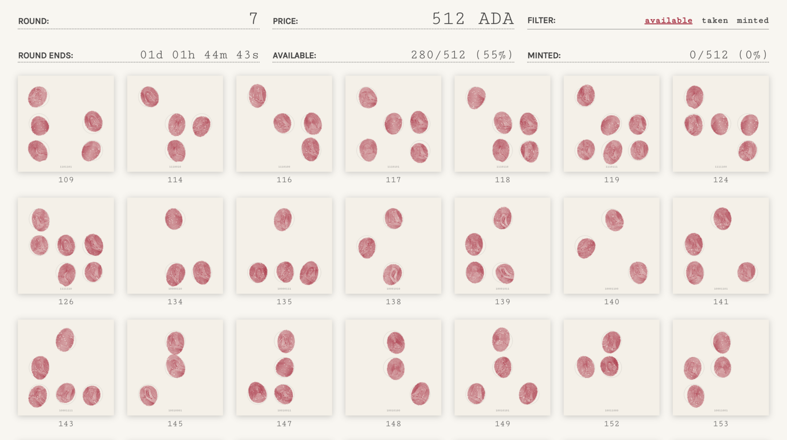Open fingerprint artwork 124
The height and width of the screenshot is (440, 787).
pos(721,124)
